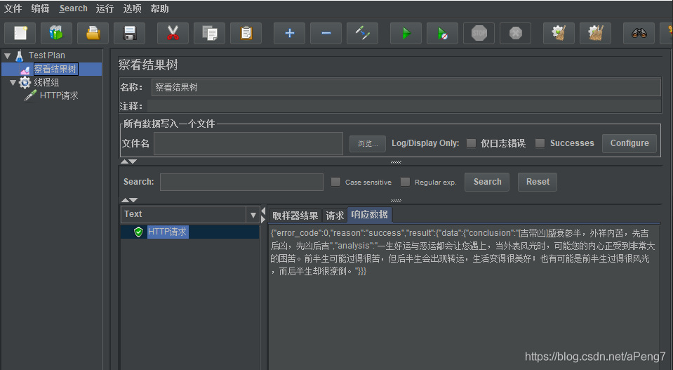Start the test with the green play icon
Image resolution: width=673 pixels, height=370 pixels.
tap(406, 33)
